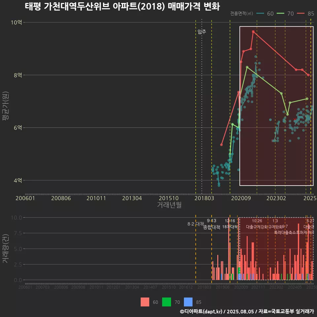Click the 8·2 대책 policy annotation

coord(196,224)
